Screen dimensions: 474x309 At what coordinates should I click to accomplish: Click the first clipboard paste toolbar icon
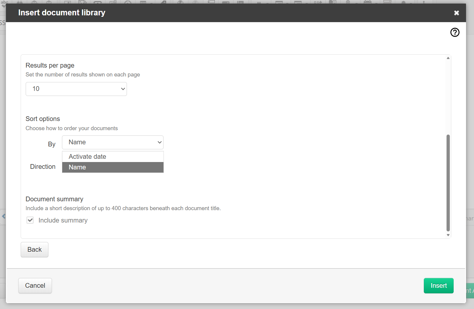point(35,2)
